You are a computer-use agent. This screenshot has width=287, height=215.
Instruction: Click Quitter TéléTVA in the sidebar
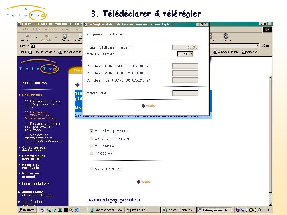[34, 83]
